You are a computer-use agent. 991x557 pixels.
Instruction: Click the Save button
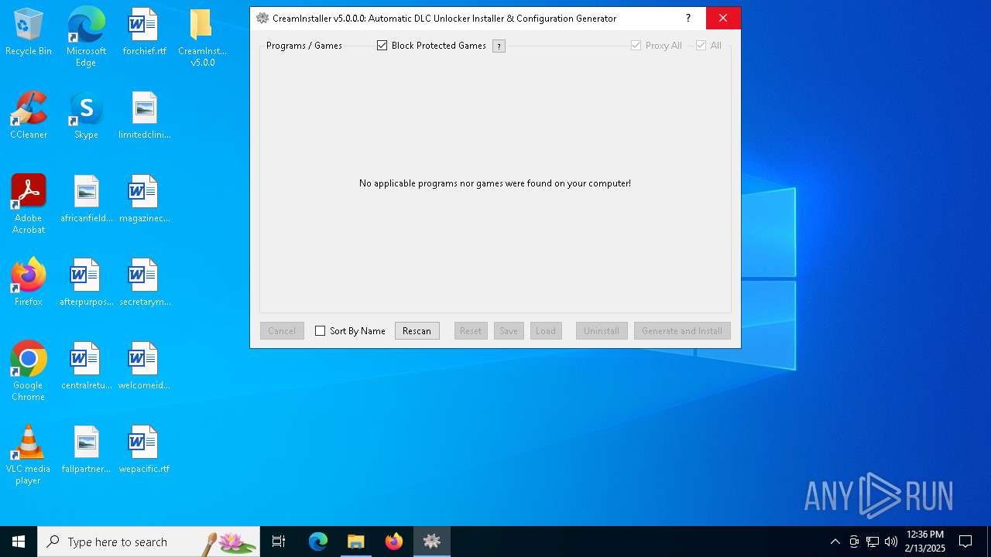click(x=509, y=331)
